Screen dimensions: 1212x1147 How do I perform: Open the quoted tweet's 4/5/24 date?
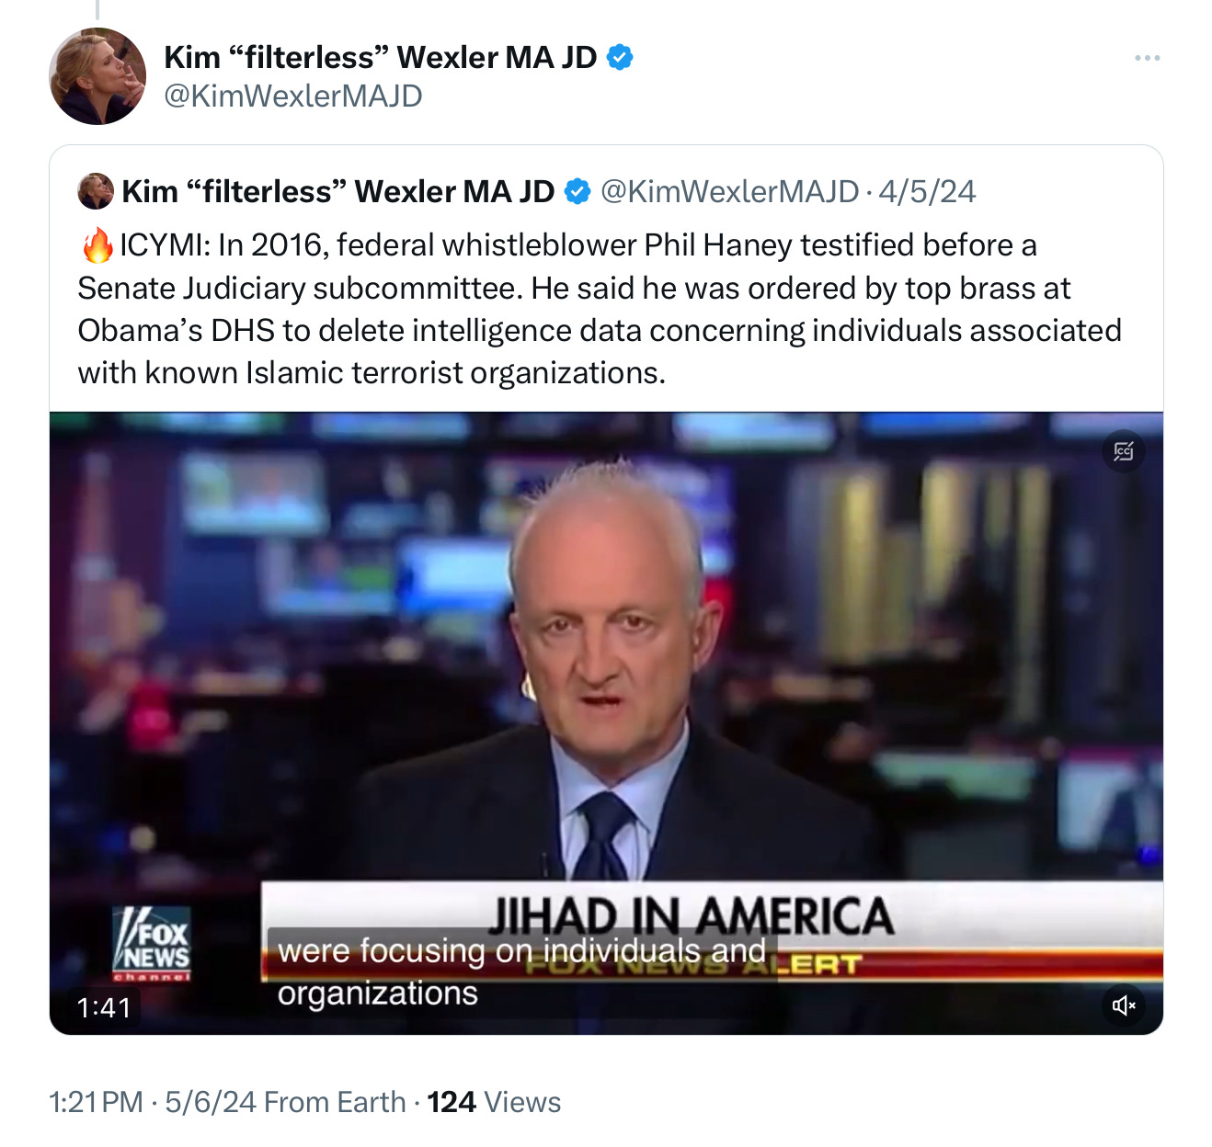[927, 191]
